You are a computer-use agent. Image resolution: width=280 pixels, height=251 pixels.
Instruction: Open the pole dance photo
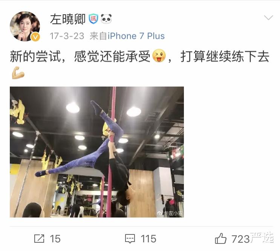97,152
